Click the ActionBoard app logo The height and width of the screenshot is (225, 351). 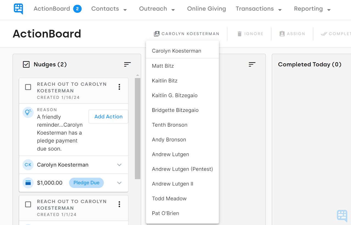point(18,8)
